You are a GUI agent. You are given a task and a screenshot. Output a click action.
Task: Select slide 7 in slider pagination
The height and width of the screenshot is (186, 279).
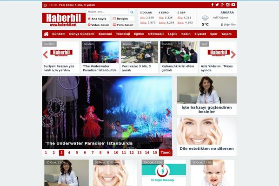[93, 153]
